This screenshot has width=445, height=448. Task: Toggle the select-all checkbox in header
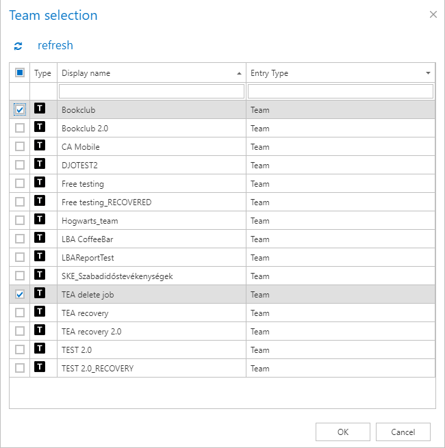coord(20,73)
